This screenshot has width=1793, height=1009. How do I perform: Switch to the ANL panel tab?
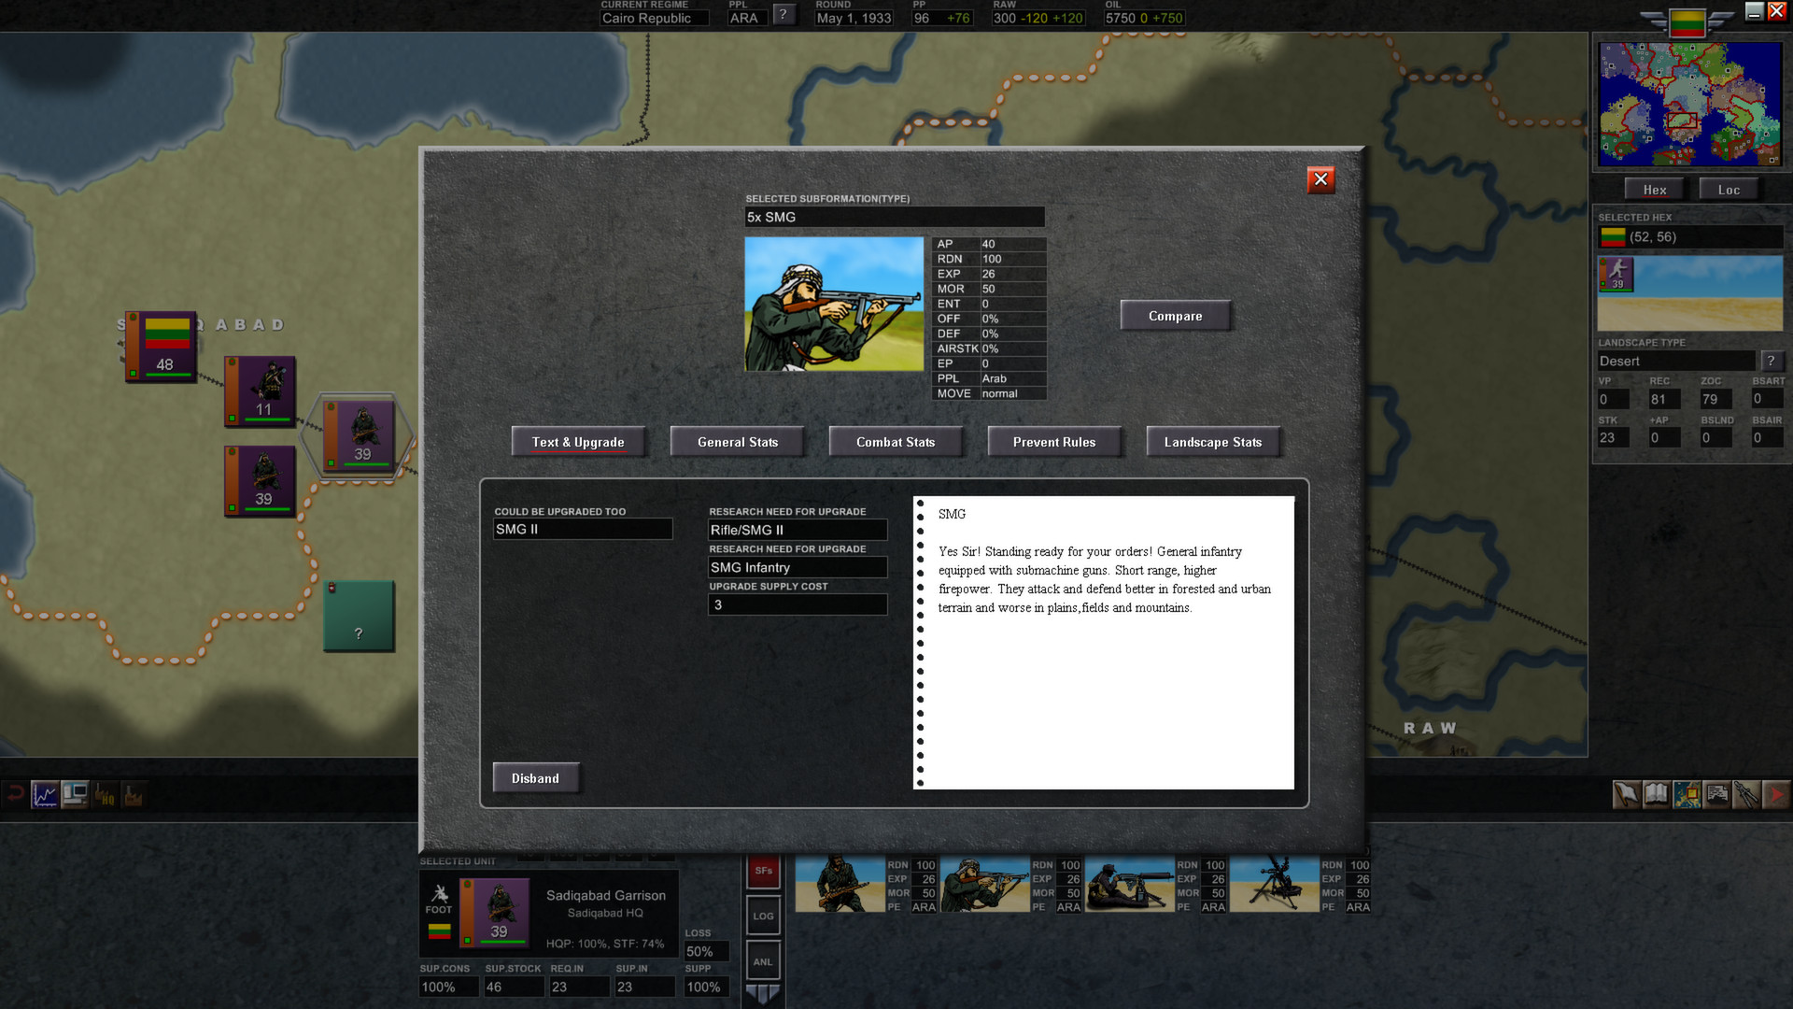(763, 960)
